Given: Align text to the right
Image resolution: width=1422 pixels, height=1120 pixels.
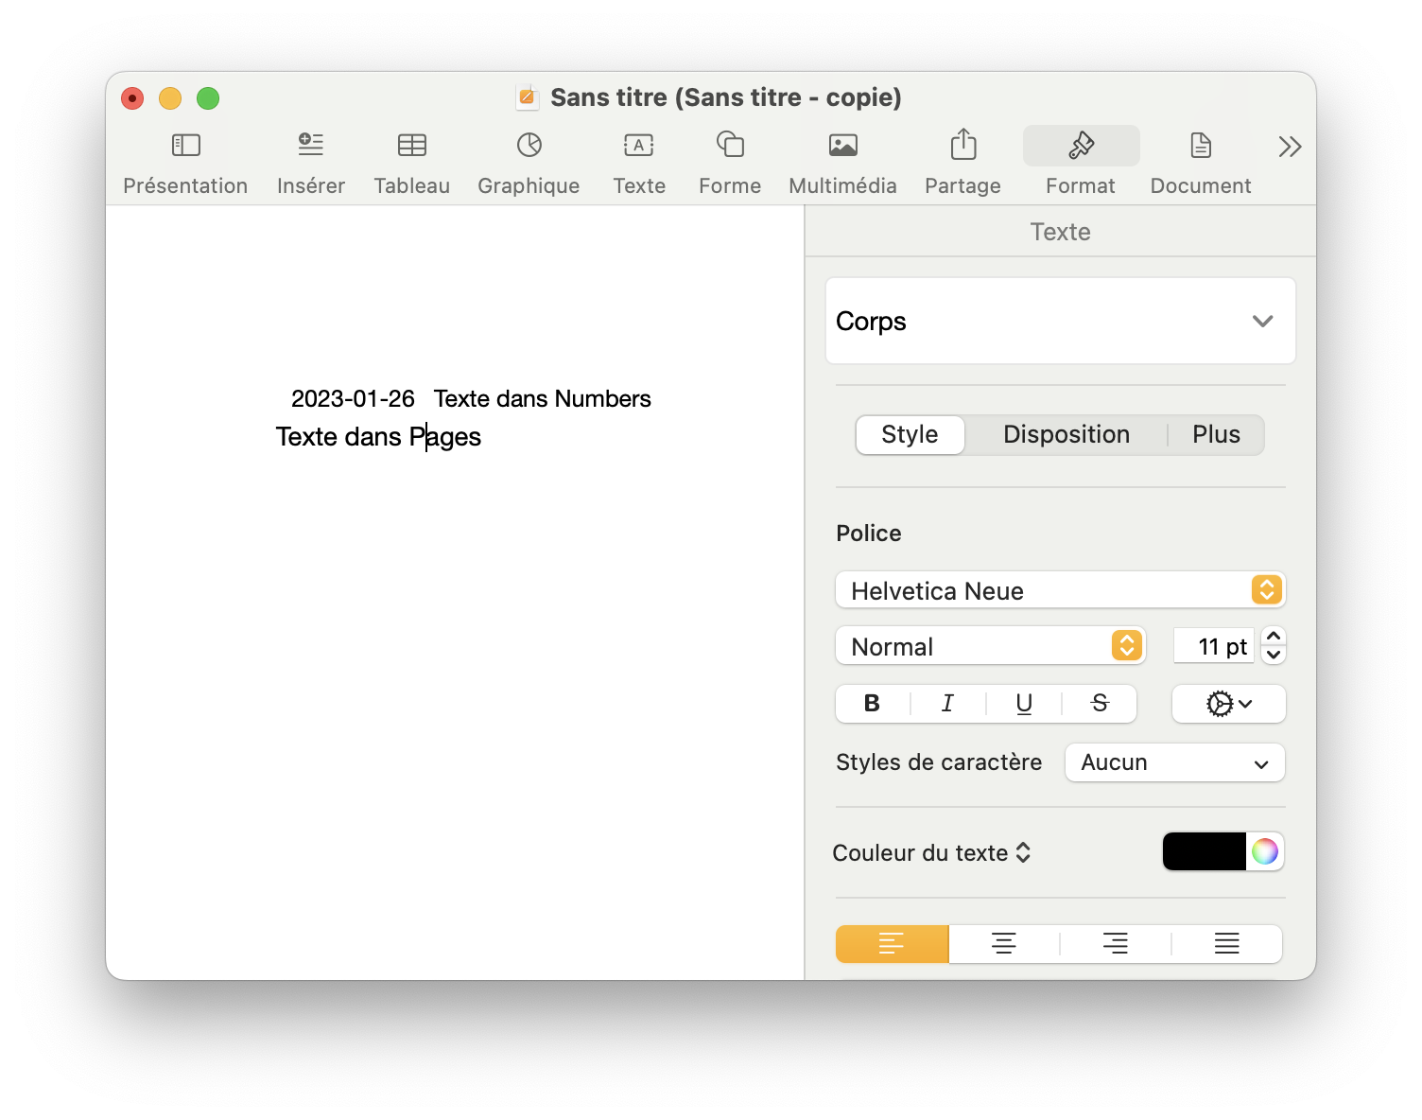Looking at the screenshot, I should 1116,944.
